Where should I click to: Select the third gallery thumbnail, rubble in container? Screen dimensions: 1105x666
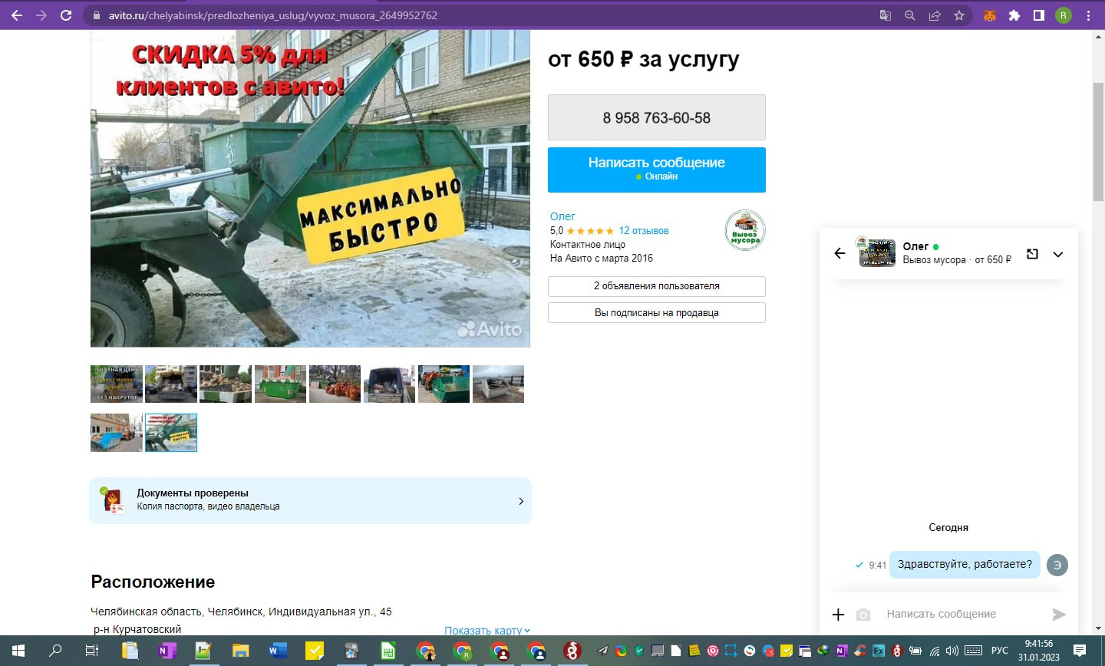226,384
